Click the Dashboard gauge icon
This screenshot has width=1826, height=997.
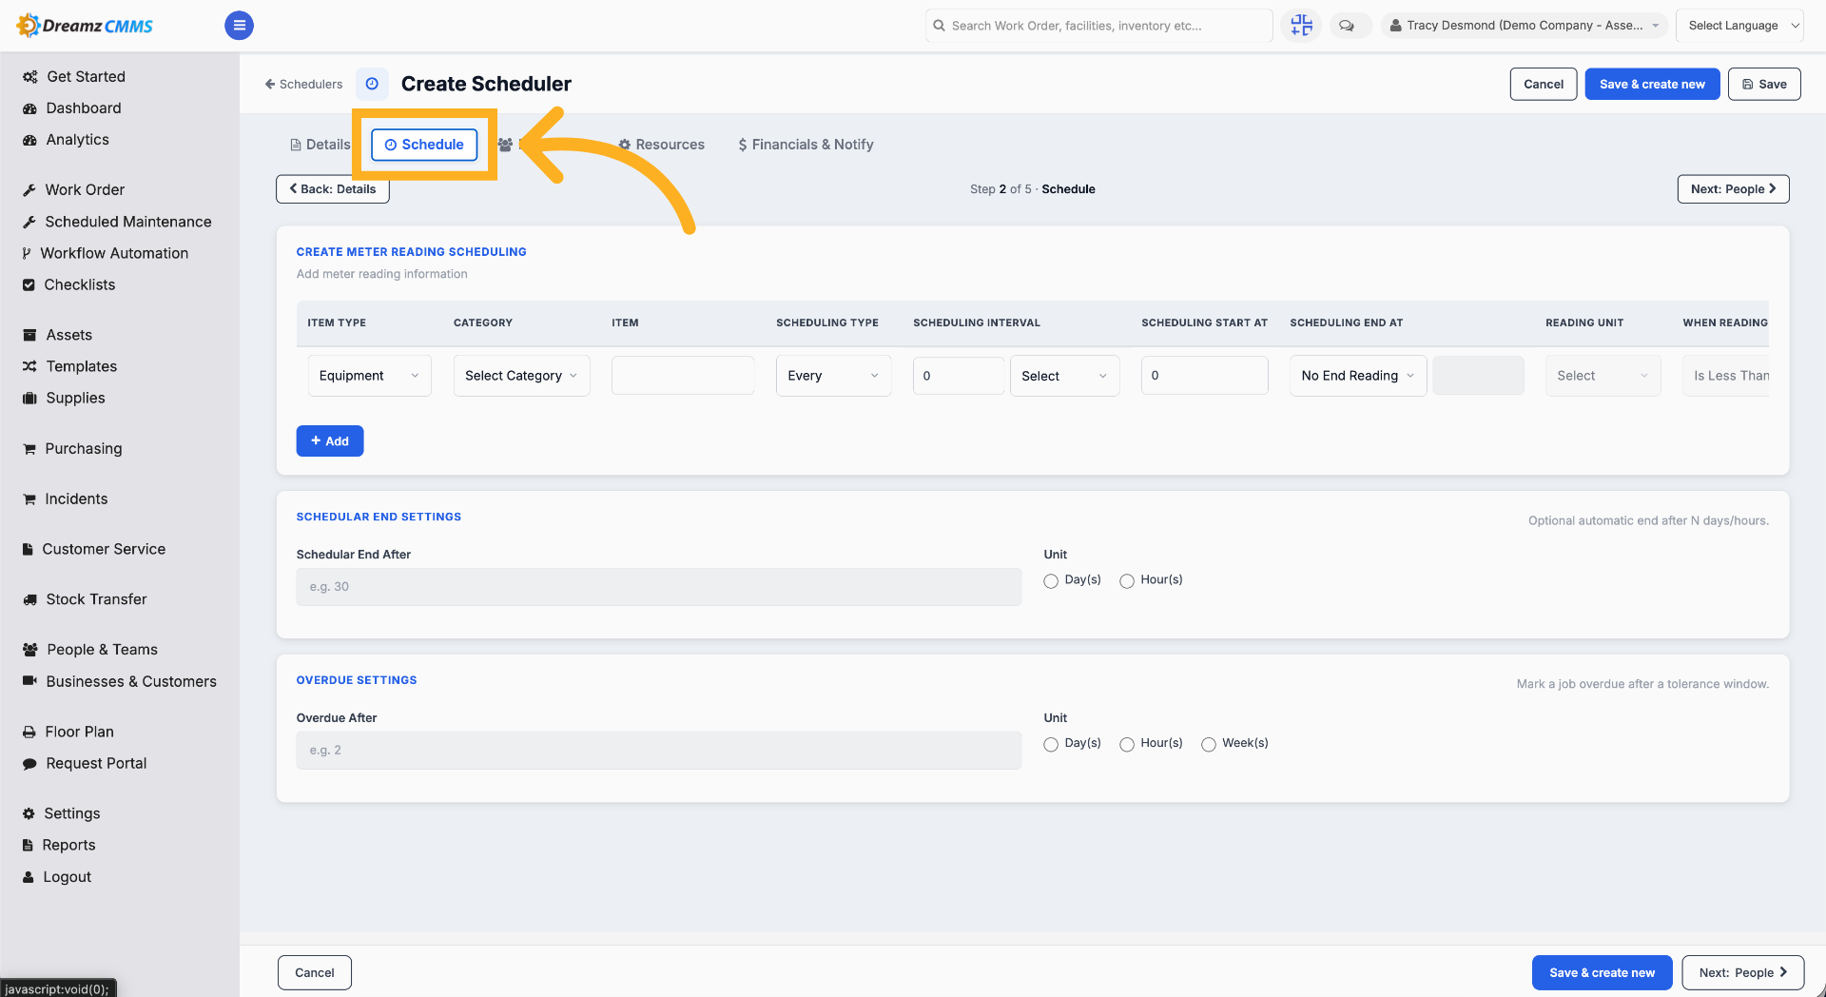pyautogui.click(x=29, y=108)
